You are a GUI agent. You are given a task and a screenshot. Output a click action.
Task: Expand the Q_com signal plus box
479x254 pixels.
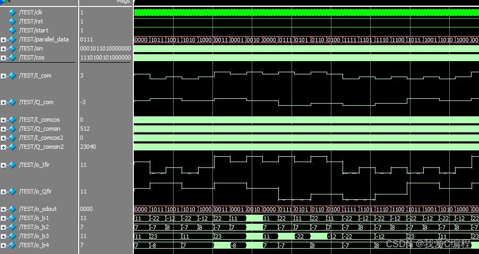coord(3,103)
